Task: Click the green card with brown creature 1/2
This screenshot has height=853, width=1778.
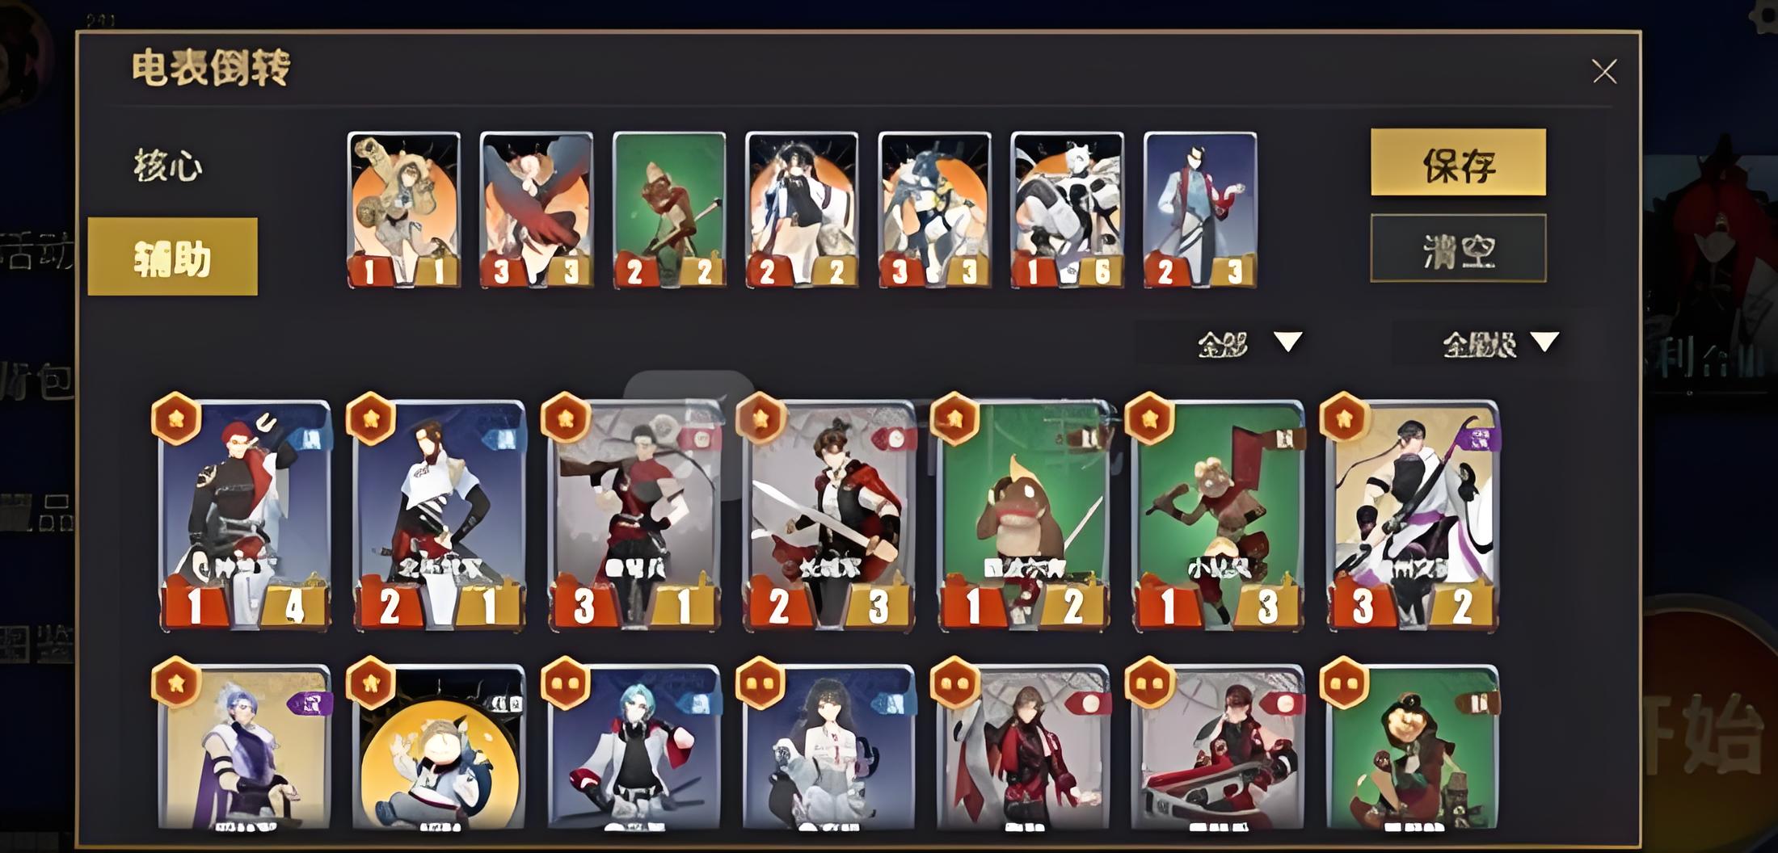Action: click(x=1023, y=515)
